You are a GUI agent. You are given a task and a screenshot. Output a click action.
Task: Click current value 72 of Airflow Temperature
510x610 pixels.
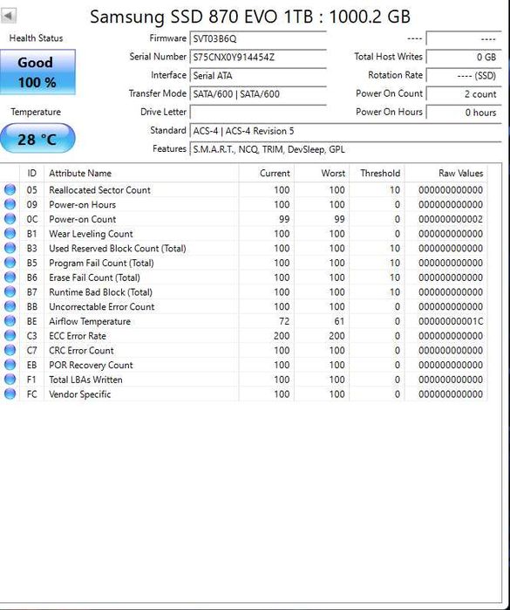(x=284, y=321)
